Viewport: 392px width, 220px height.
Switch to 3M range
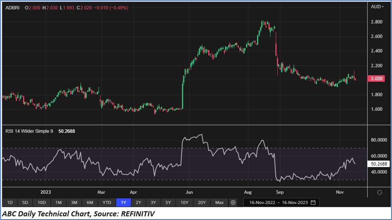(74, 202)
